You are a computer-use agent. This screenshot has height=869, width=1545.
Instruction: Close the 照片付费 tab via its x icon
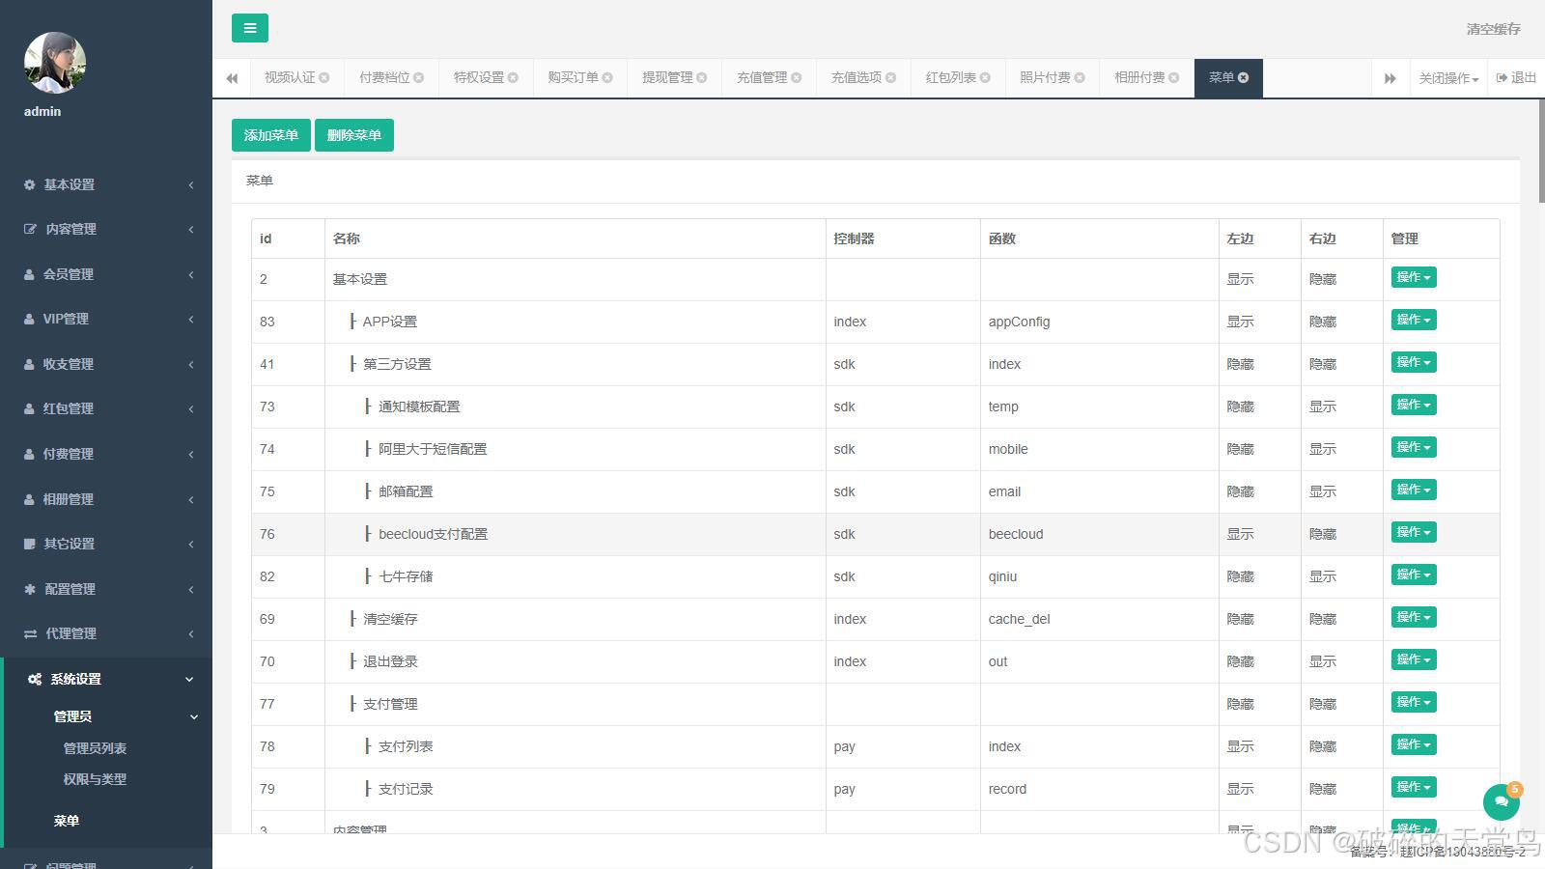[x=1080, y=78]
